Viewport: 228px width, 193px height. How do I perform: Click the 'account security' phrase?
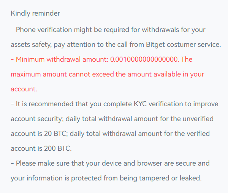(37, 119)
